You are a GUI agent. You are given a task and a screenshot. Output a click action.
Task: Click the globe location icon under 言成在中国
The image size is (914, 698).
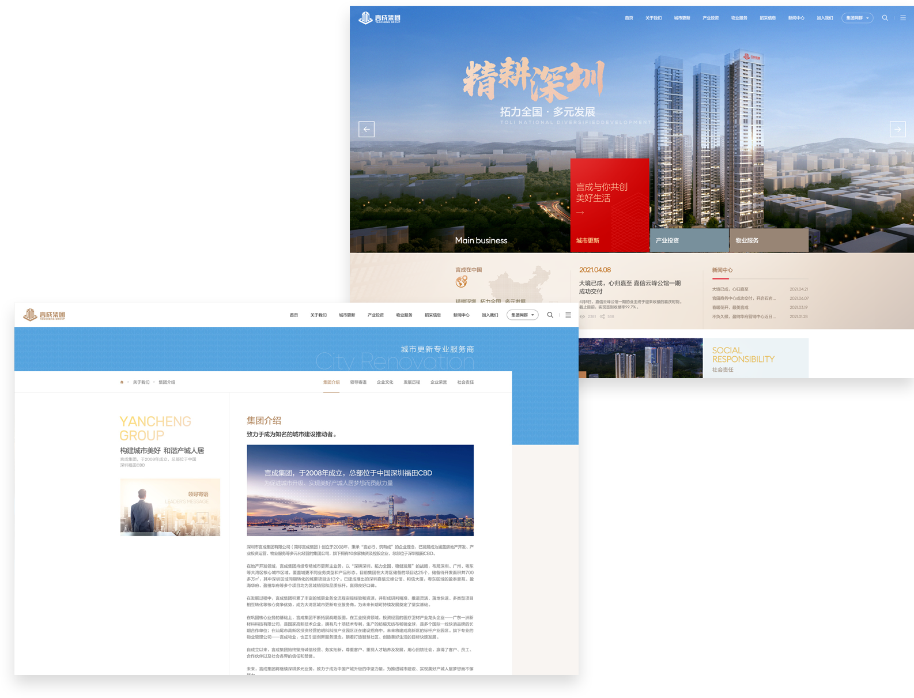coord(461,282)
